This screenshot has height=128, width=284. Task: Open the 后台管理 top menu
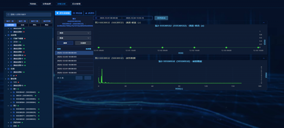[76, 4]
